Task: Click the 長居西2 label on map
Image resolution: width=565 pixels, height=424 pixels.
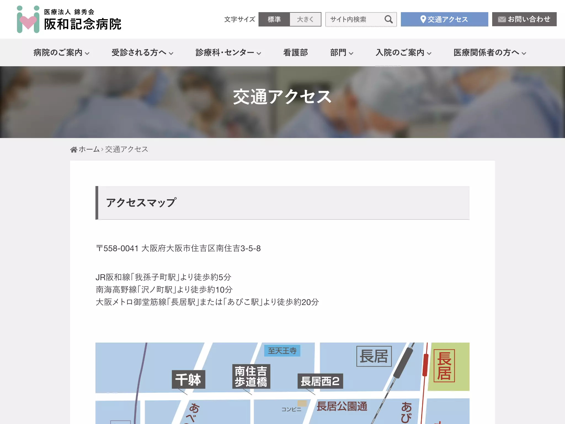Action: (x=320, y=381)
